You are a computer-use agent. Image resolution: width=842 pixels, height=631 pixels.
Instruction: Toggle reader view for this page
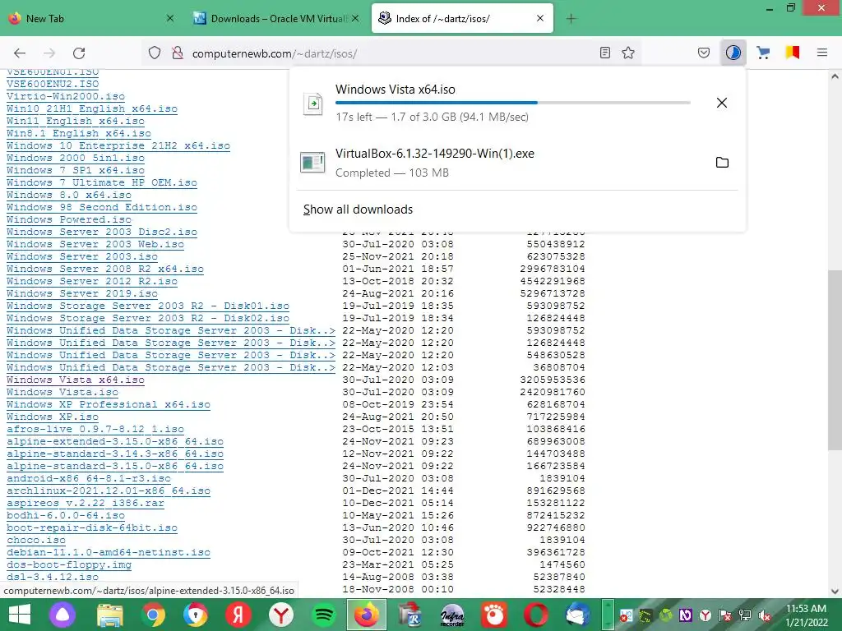604,53
